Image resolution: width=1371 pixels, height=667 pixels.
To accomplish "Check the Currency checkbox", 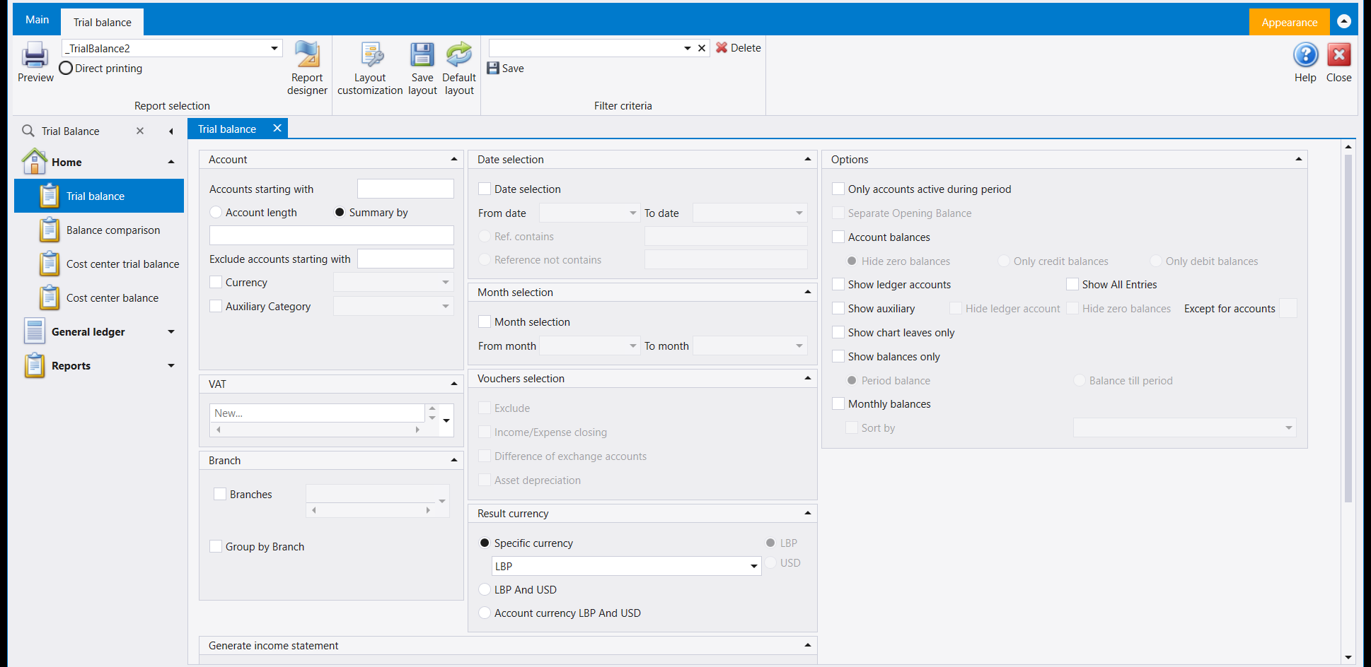I will pos(216,282).
